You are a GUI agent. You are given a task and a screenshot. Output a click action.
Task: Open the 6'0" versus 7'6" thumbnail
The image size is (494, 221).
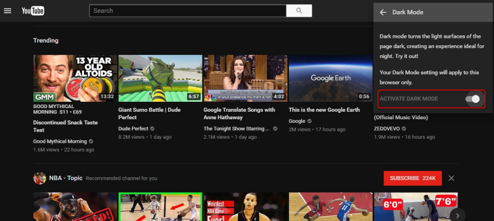[416, 207]
